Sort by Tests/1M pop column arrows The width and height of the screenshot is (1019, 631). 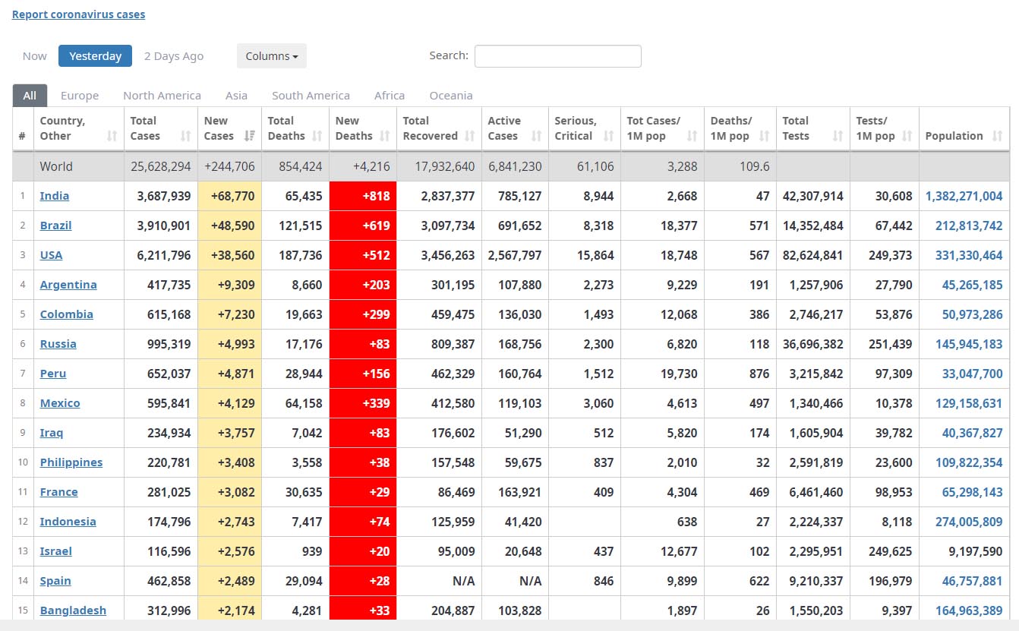pos(907,136)
